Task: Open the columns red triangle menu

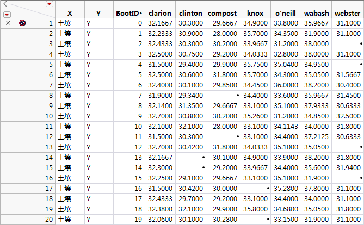Action: click(x=50, y=4)
